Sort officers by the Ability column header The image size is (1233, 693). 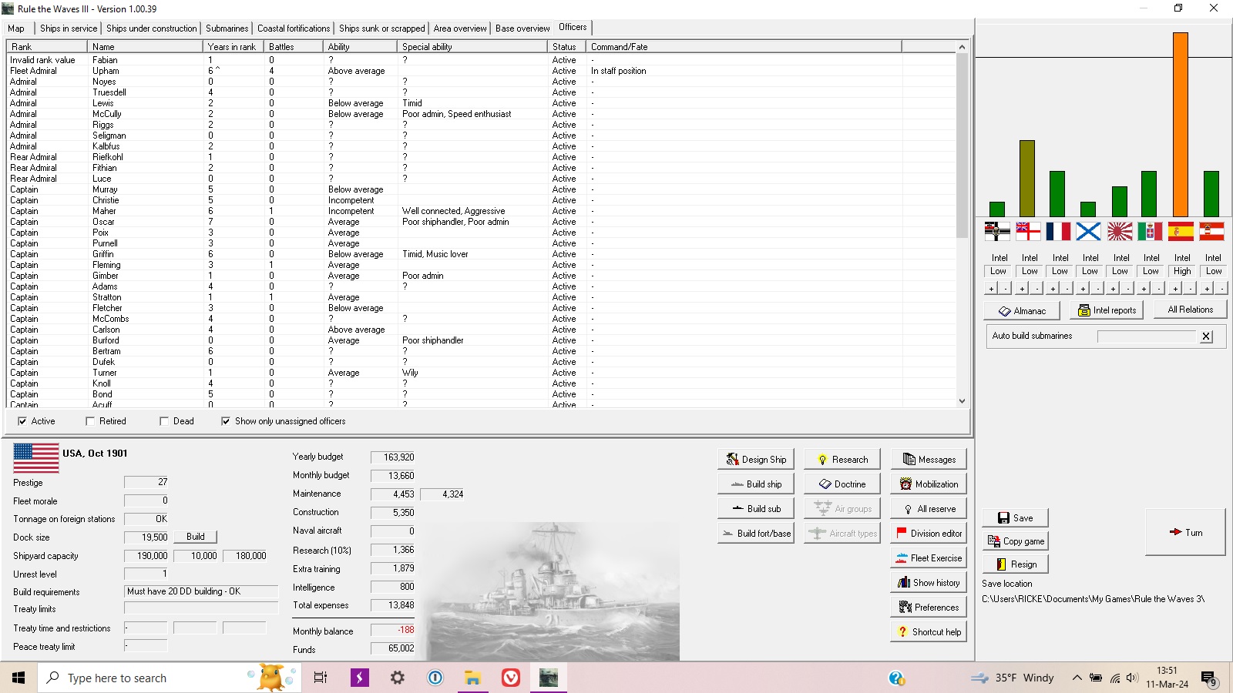[x=360, y=47]
